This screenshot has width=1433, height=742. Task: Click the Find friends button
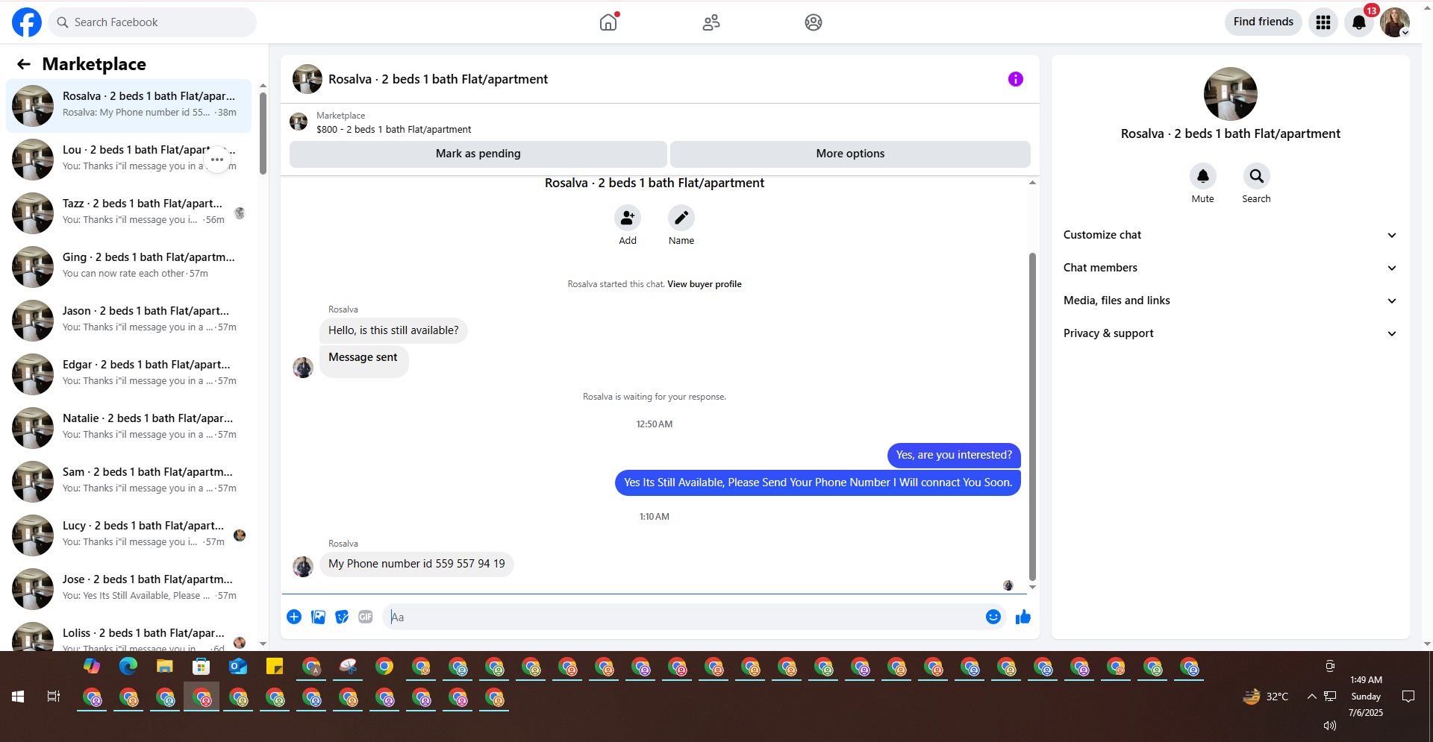pyautogui.click(x=1263, y=22)
